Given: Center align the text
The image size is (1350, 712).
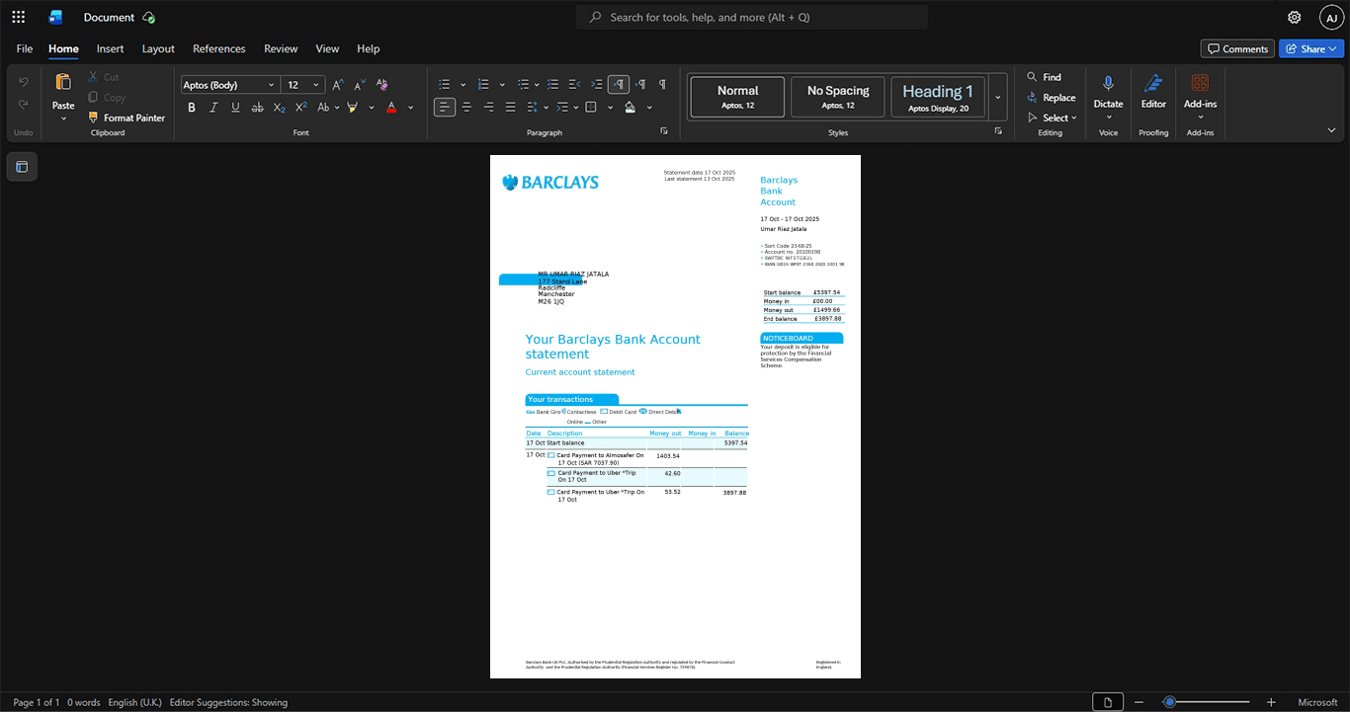Looking at the screenshot, I should [x=466, y=107].
